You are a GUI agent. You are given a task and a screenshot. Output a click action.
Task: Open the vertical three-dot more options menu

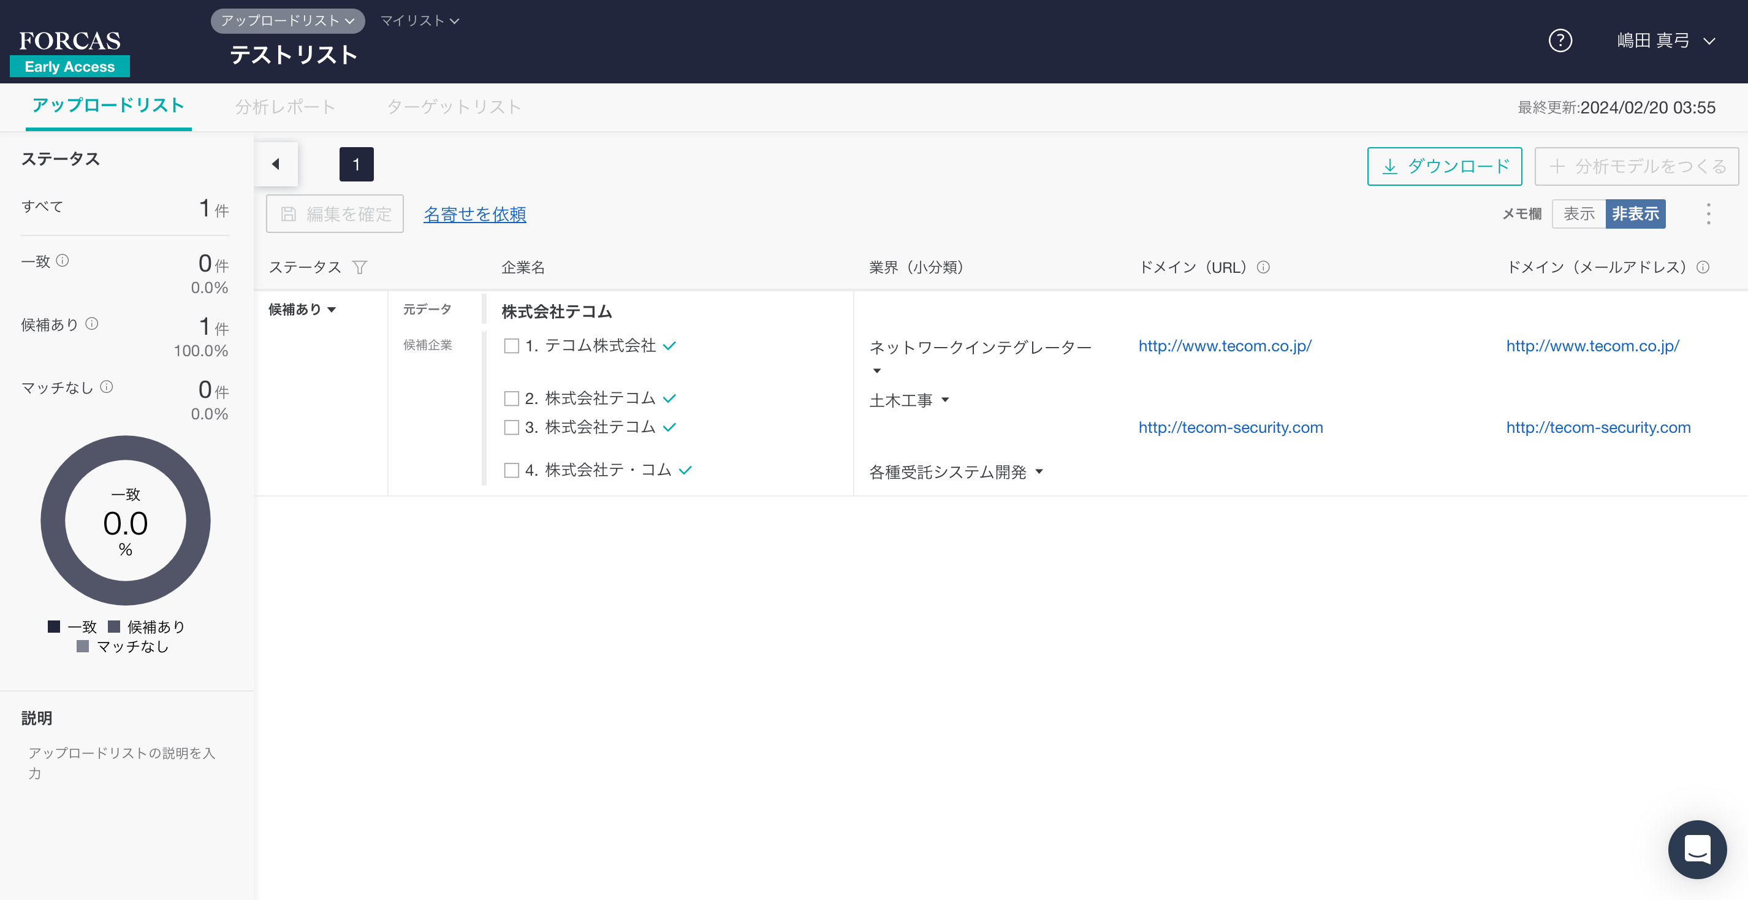click(1708, 214)
